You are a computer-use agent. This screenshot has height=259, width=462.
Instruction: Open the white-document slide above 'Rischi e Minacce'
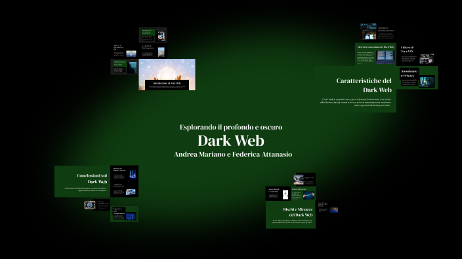[278, 194]
